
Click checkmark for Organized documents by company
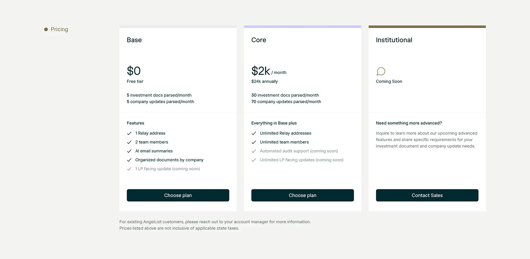pos(129,160)
